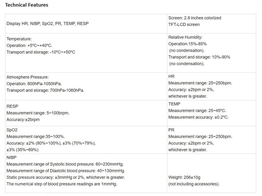The image size is (262, 196).
Task: Click temperature transport and storage -10ºC~+50ºC line
Action: 41,52
